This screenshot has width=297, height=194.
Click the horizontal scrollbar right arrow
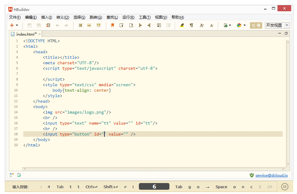pyautogui.click(x=283, y=169)
